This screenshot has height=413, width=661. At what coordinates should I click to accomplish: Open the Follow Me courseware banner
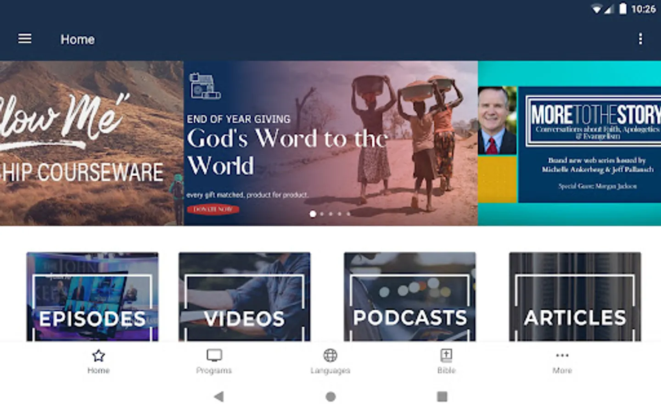92,143
